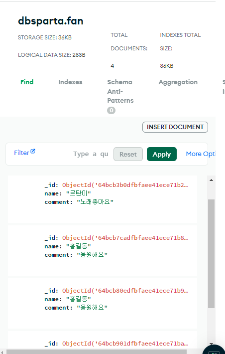Viewport: 225px width, 354px height.
Task: Open the Indexes tab
Action: 70,82
